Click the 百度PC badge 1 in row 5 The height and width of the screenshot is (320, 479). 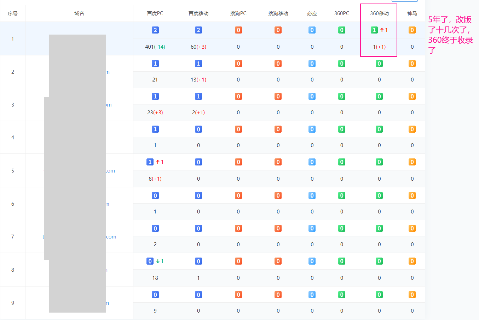coord(150,162)
